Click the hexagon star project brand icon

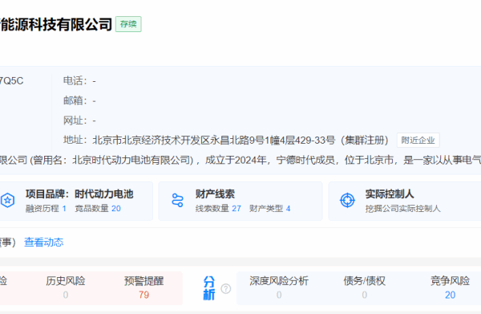point(8,200)
